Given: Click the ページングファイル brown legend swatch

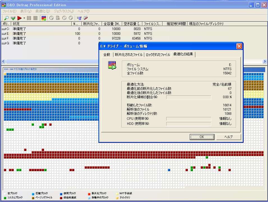Looking at the screenshot, I should [x=33, y=198].
